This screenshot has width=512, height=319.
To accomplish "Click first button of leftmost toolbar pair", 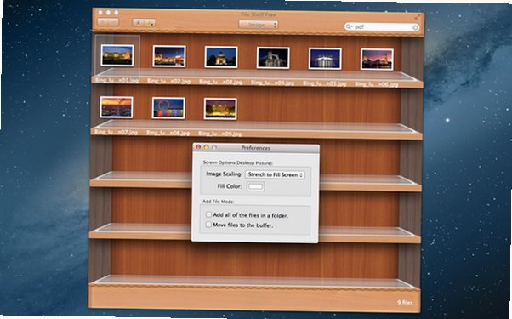I will 103,22.
